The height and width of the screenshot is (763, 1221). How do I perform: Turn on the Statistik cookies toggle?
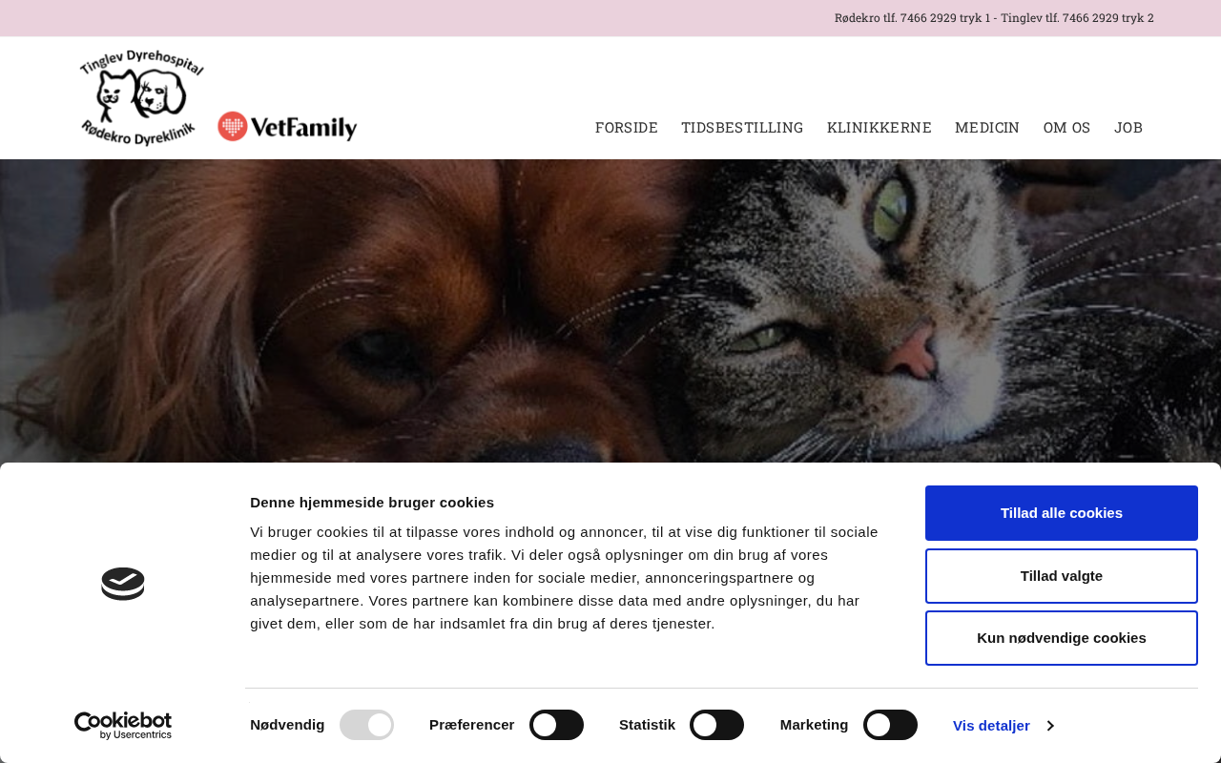pos(716,725)
